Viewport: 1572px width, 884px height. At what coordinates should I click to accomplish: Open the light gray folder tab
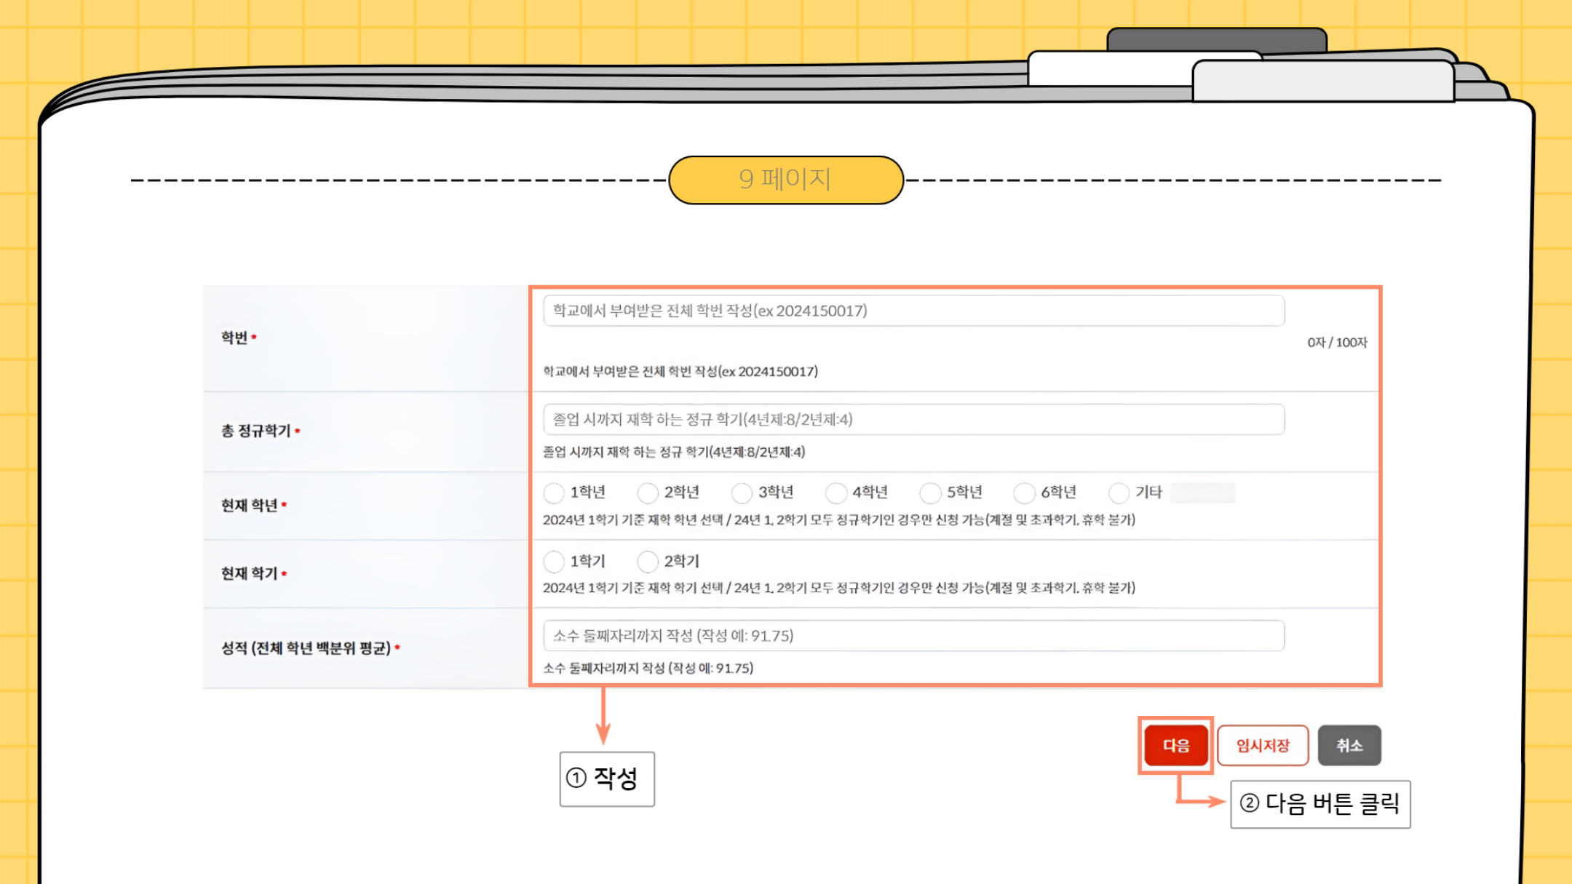click(1322, 81)
